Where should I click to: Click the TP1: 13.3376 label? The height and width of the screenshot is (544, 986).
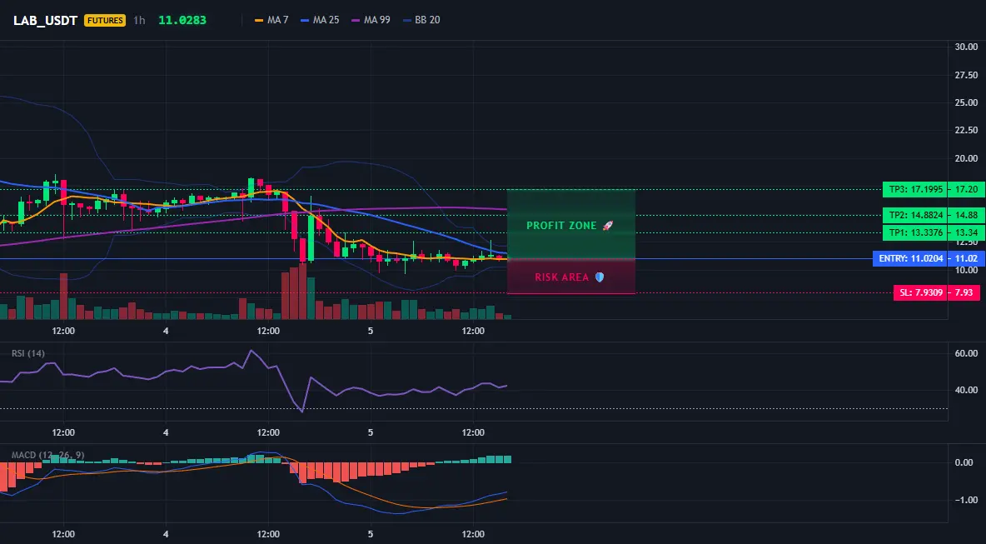click(915, 233)
